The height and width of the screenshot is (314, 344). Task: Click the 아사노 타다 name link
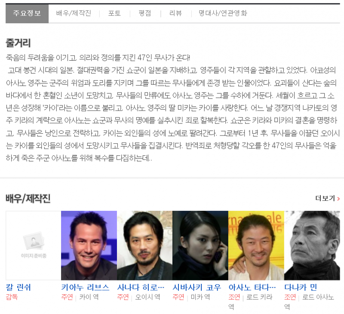click(x=252, y=287)
